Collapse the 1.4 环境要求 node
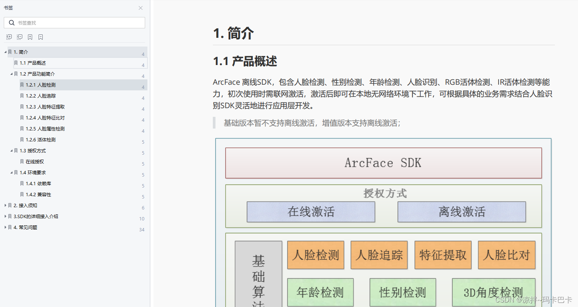This screenshot has width=578, height=307. click(11, 173)
